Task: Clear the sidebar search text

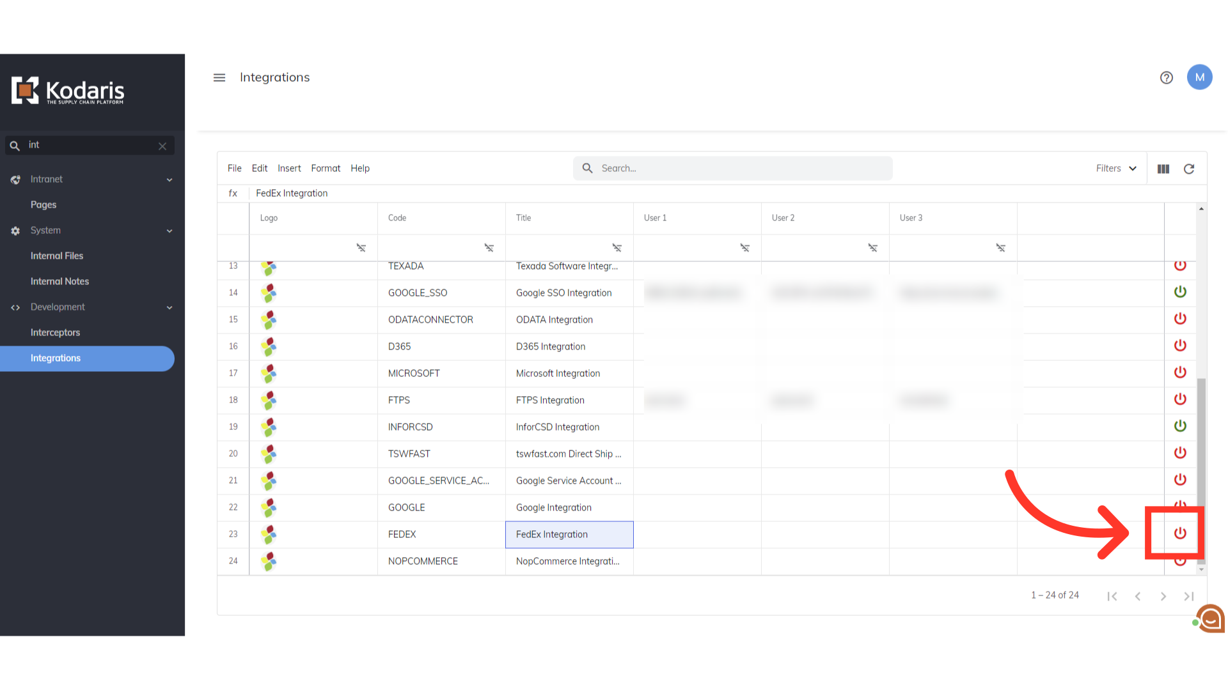Action: (162, 146)
